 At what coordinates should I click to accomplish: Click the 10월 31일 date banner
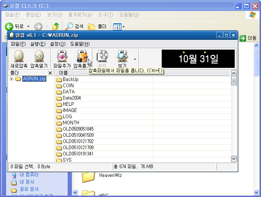pos(198,59)
